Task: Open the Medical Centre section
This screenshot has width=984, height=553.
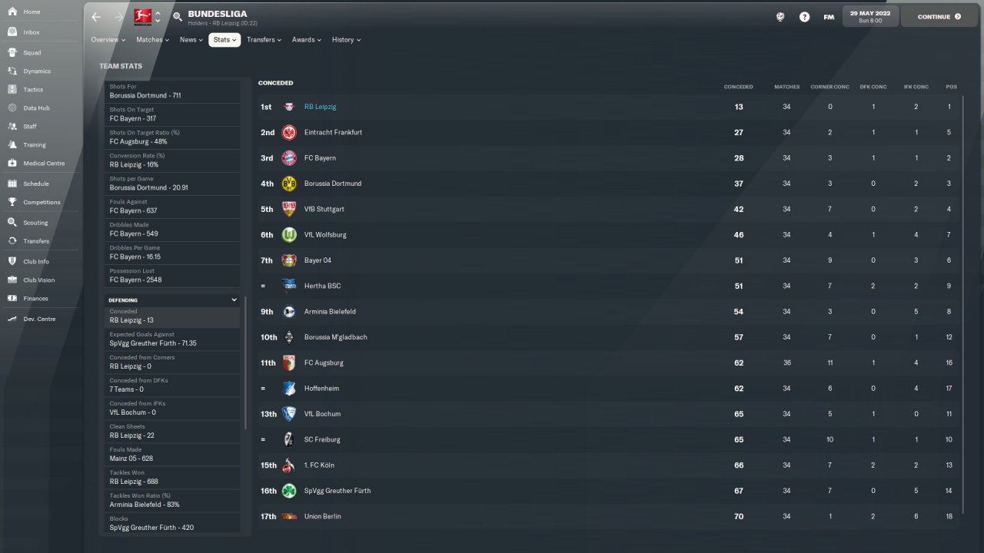Action: pyautogui.click(x=44, y=163)
